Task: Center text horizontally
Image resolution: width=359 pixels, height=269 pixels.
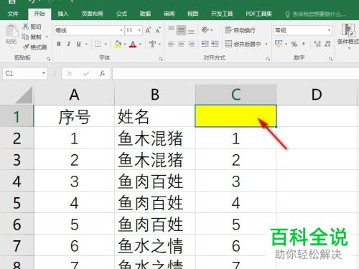Action: [x=181, y=44]
